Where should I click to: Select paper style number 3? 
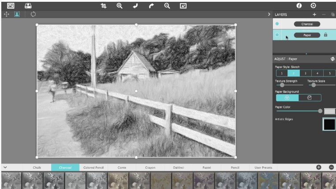click(306, 73)
